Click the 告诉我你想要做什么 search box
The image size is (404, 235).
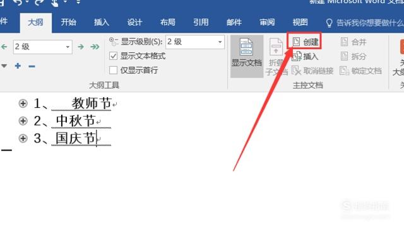click(365, 23)
